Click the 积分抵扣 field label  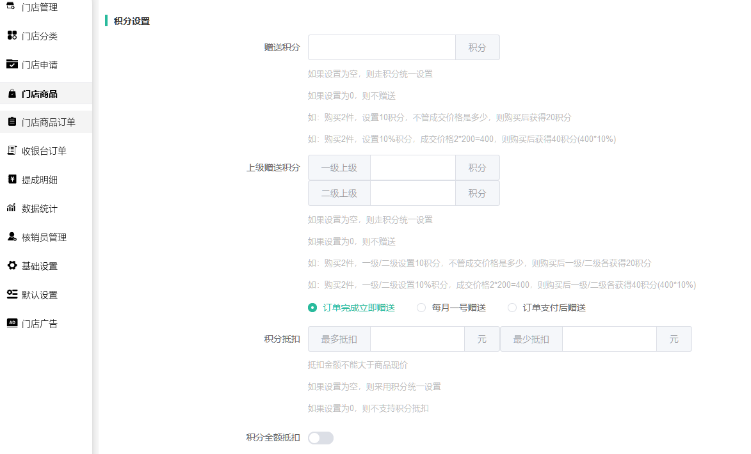282,339
